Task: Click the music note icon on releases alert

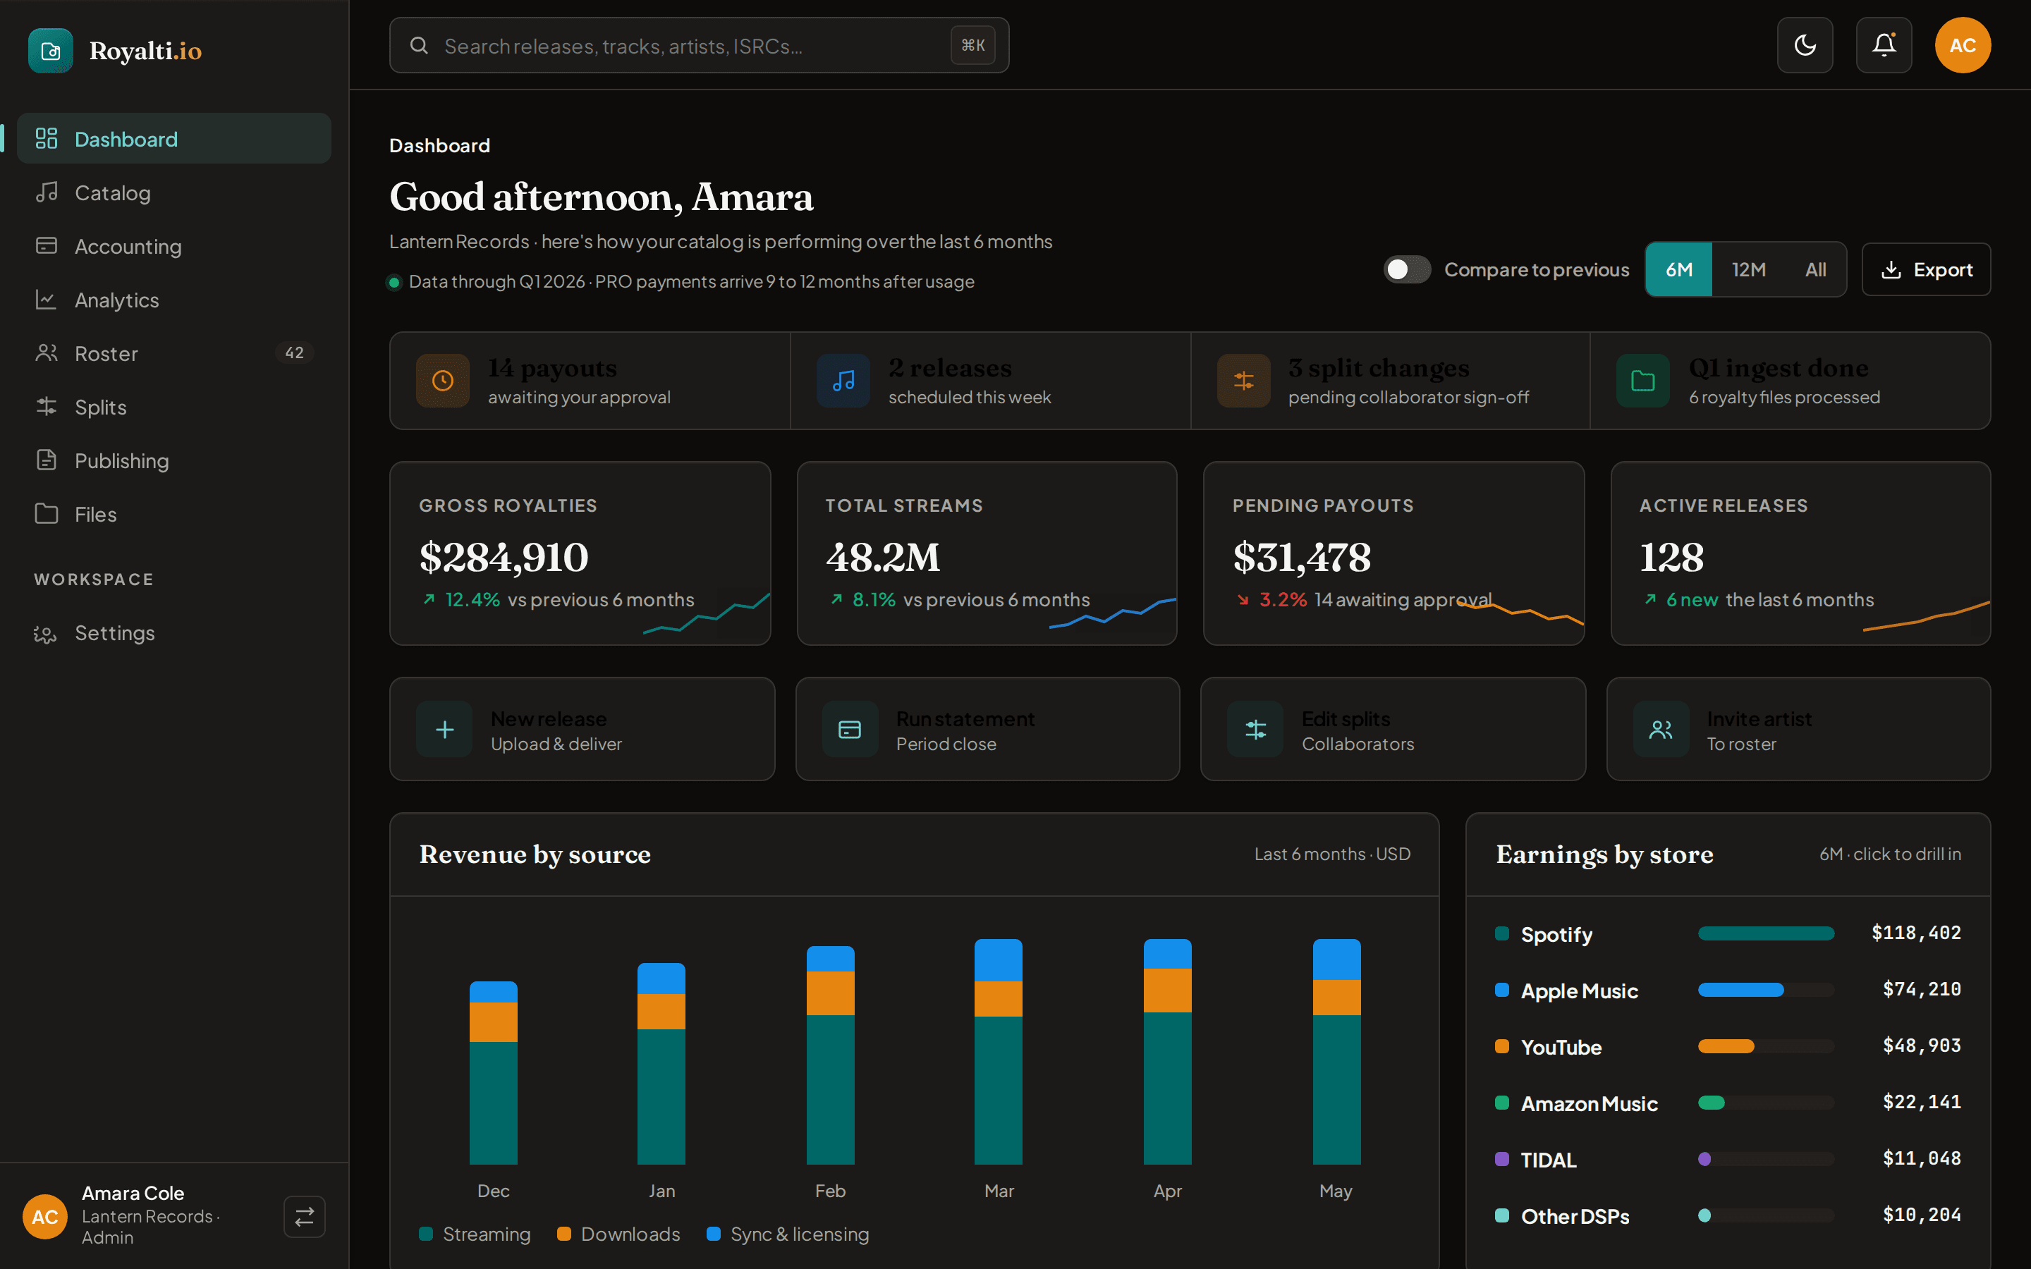Action: tap(843, 381)
